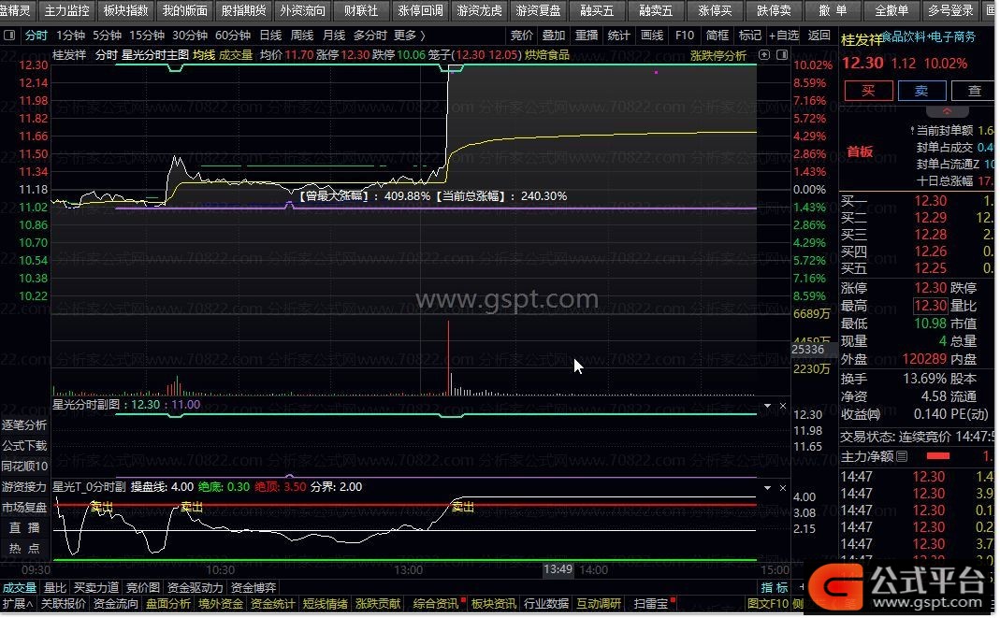Select the 分时 intraday tab
Image resolution: width=1000 pixels, height=618 pixels.
coord(36,36)
